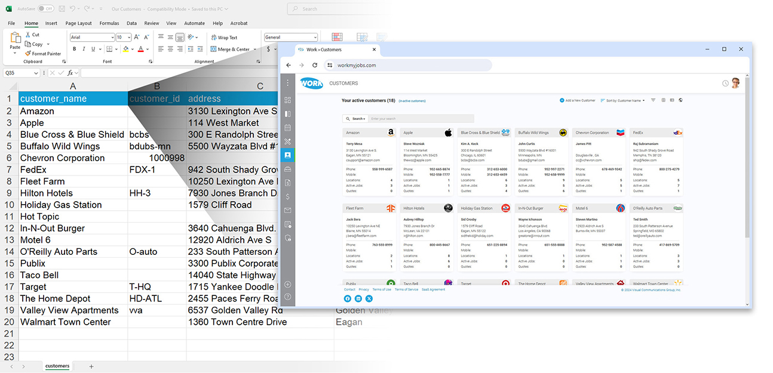Open the FedEx customer card header
Viewport: 773px width, 373px height.
click(x=657, y=132)
